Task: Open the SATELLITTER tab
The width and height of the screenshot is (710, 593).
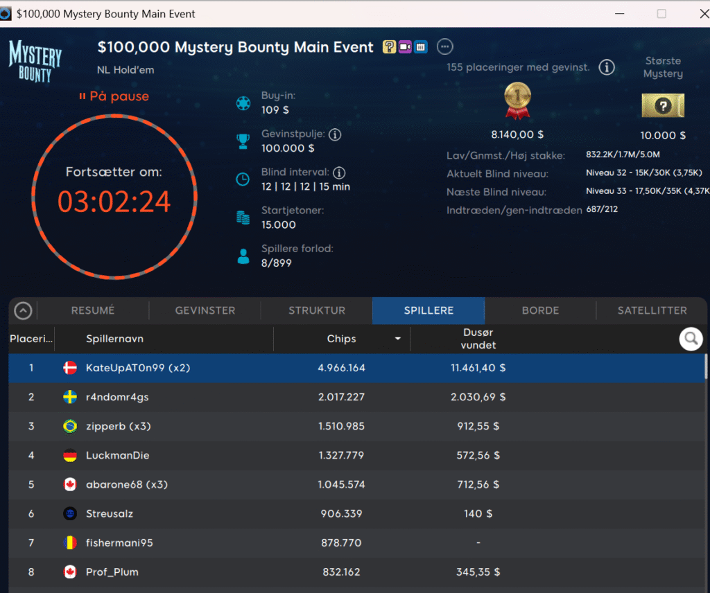Action: click(x=652, y=310)
